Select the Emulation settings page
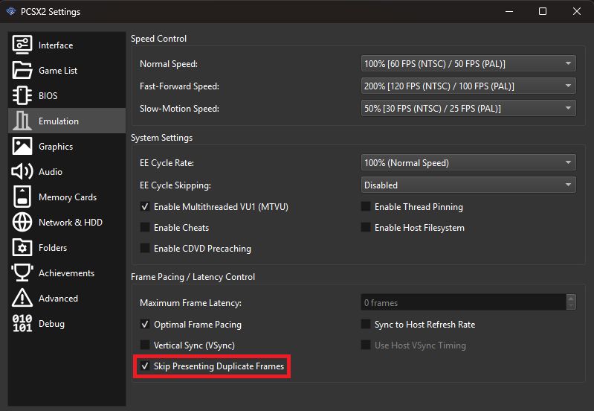Viewport: 594px width, 411px height. point(67,121)
